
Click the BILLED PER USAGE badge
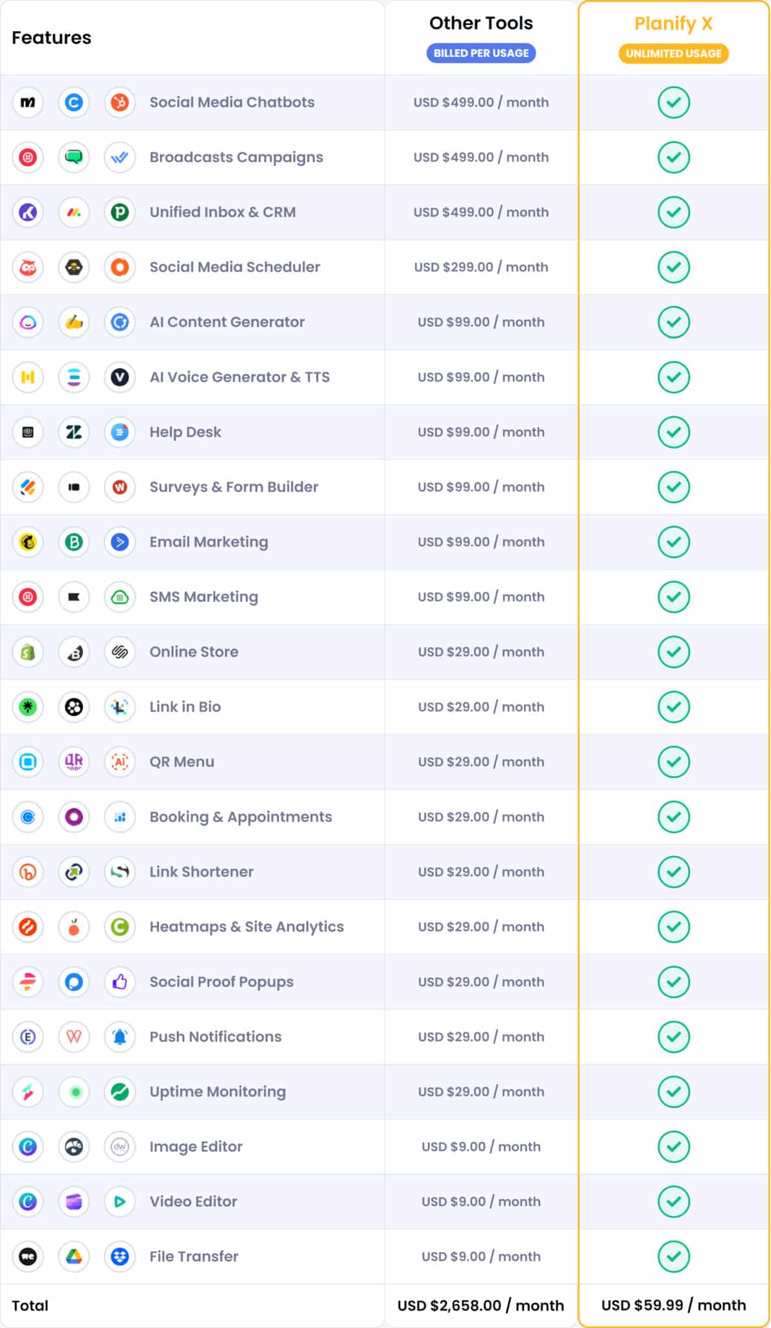click(x=480, y=53)
